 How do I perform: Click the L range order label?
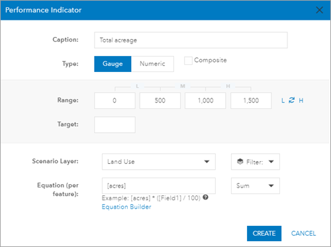point(283,101)
